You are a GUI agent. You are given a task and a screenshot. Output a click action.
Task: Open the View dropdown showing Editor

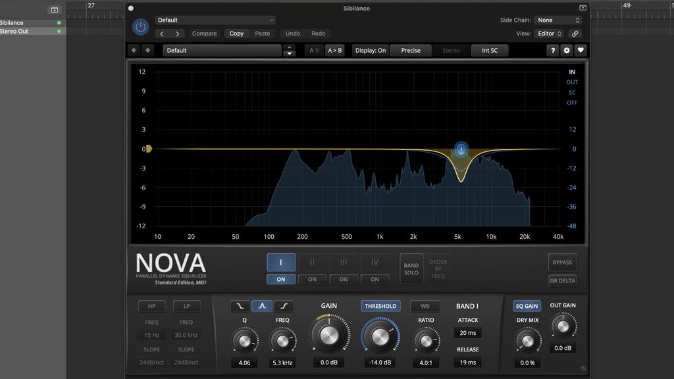[550, 33]
